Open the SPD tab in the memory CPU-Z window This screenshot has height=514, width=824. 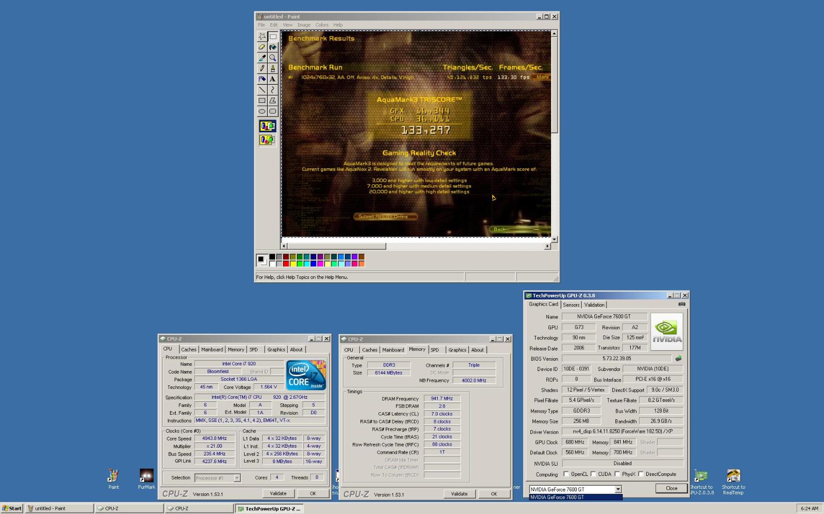click(435, 350)
